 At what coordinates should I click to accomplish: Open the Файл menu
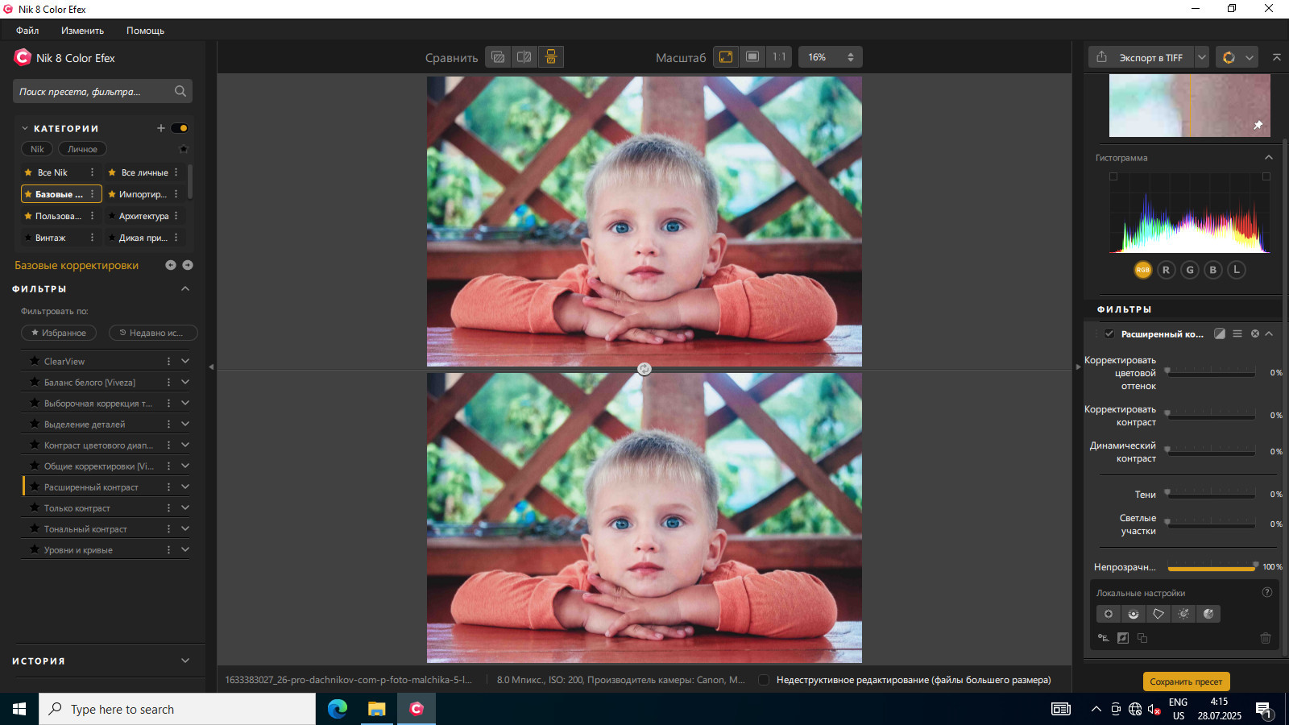point(27,31)
